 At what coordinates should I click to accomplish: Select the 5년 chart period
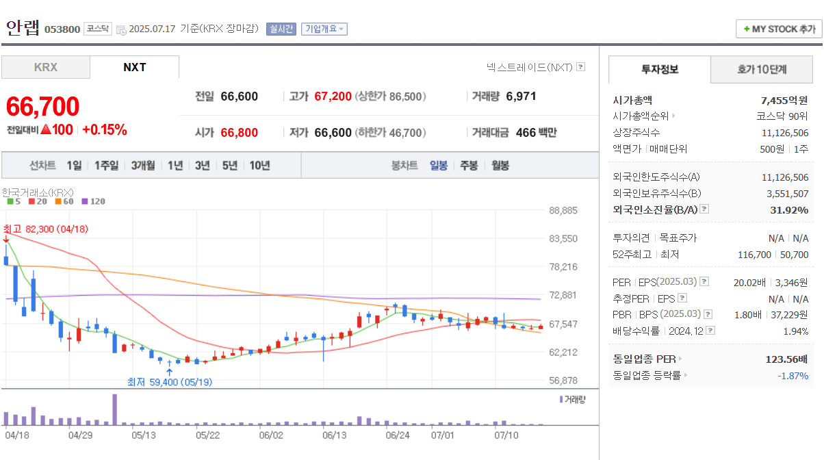(229, 165)
